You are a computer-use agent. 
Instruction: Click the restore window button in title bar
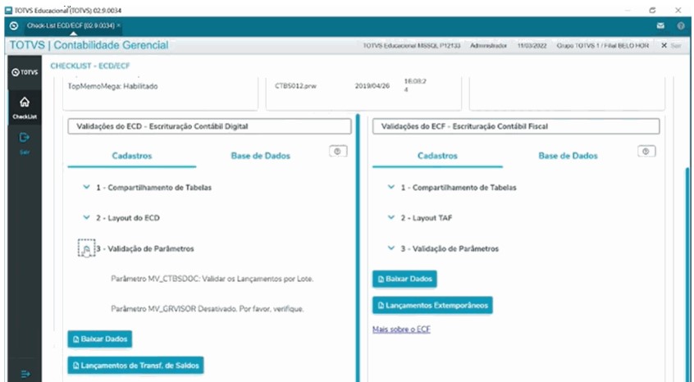point(652,10)
